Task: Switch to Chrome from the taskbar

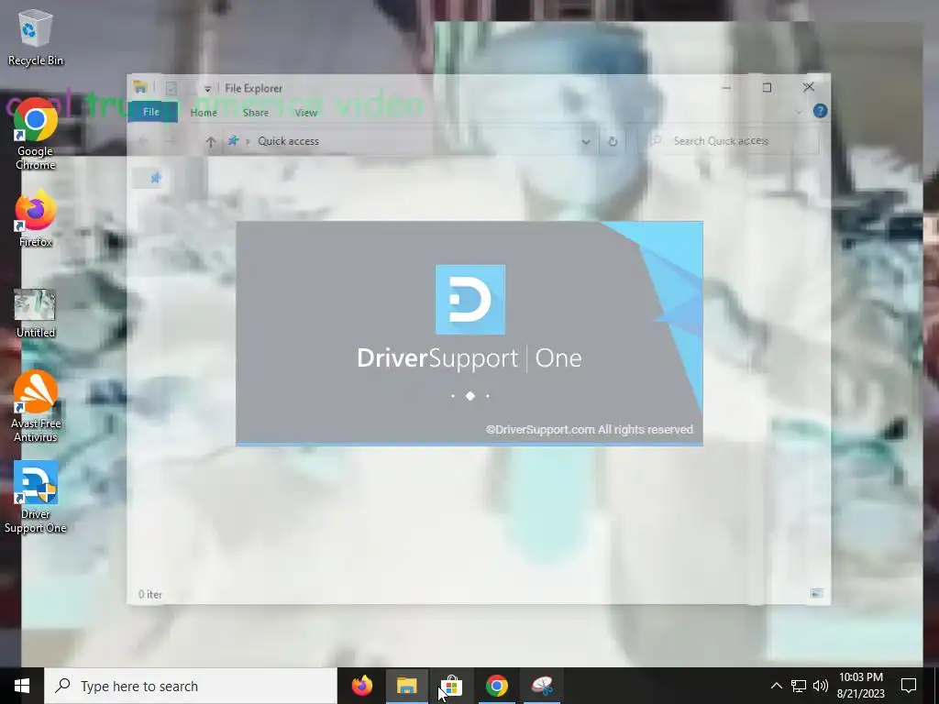Action: tap(497, 686)
